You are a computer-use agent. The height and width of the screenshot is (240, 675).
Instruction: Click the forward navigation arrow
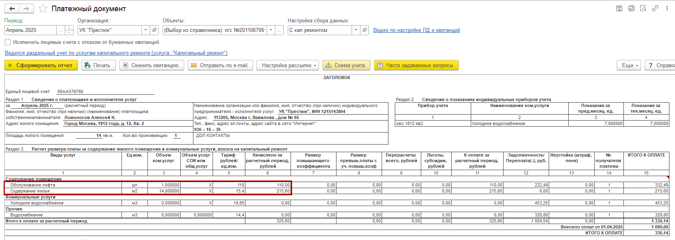(26, 8)
